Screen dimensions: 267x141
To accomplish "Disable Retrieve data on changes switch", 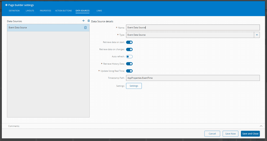I will coord(129,49).
